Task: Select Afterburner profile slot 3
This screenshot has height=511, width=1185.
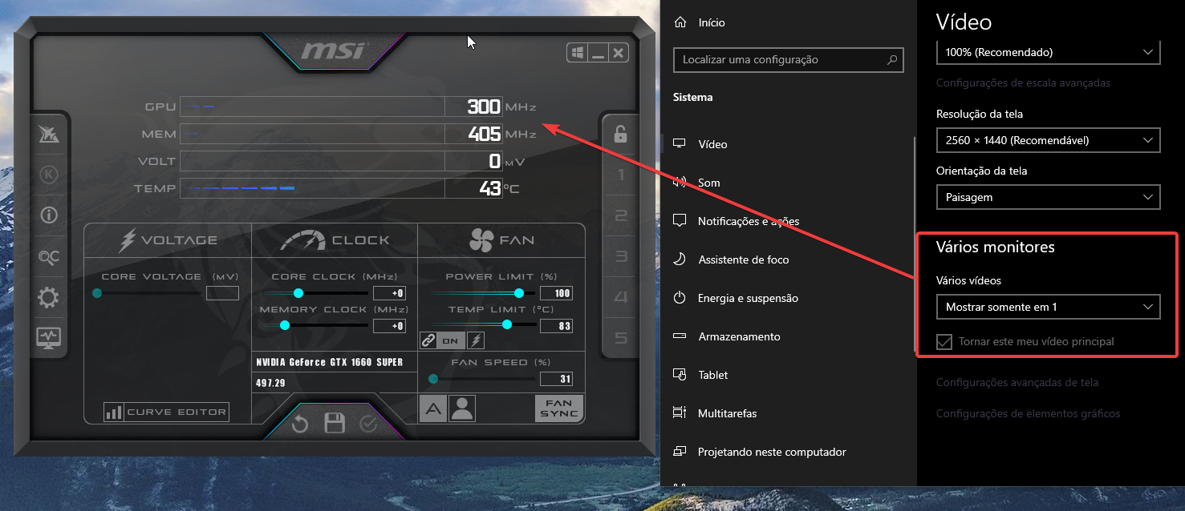Action: pos(620,256)
